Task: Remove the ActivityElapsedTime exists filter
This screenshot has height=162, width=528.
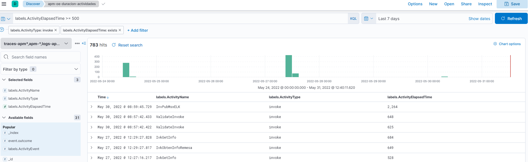Action: coord(120,30)
